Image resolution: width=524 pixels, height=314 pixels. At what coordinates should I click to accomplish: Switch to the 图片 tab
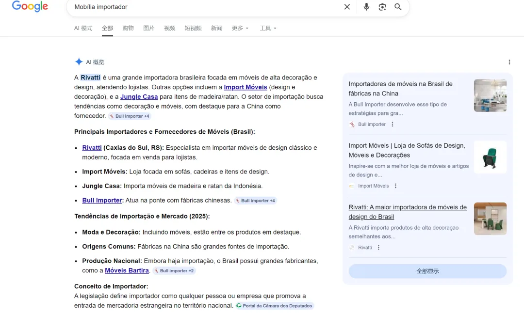pos(149,28)
